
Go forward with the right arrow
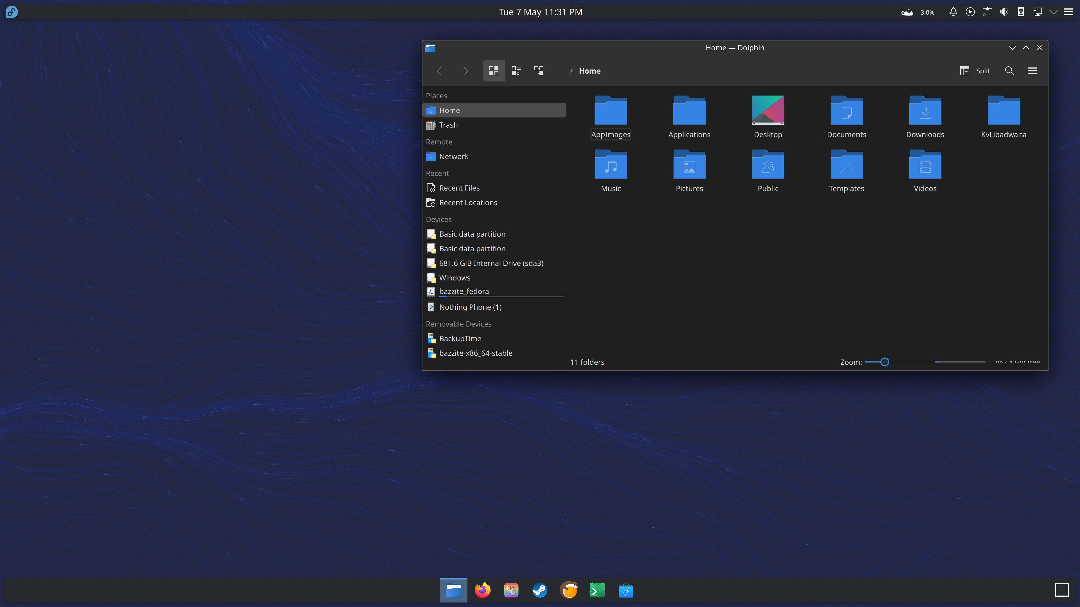point(465,71)
